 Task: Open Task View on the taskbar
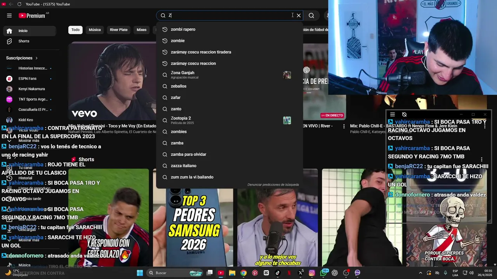pyautogui.click(x=209, y=273)
